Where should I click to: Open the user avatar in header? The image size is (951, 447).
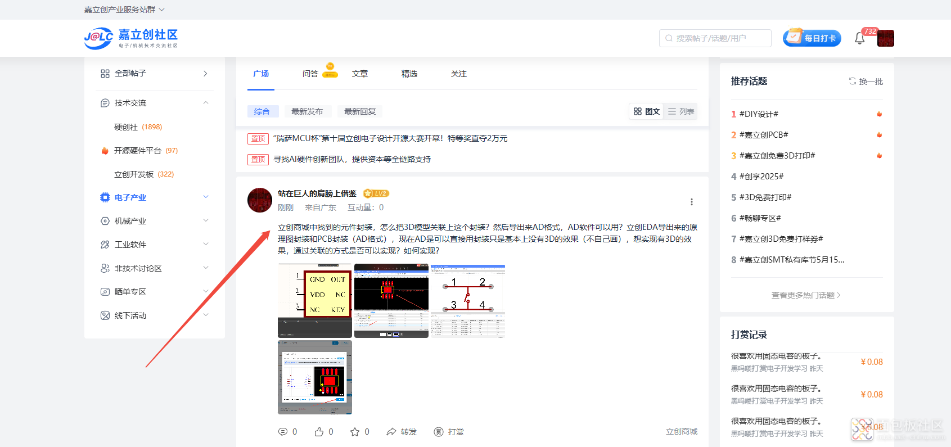[x=886, y=38]
